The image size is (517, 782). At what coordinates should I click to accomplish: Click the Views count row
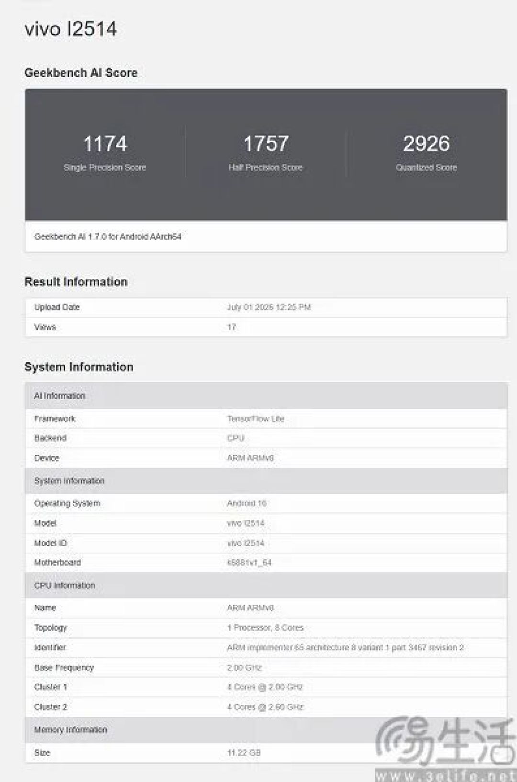coord(266,327)
